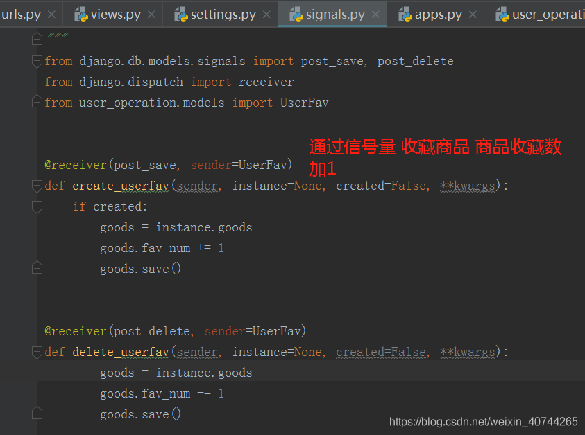Click '@receiver' decorator above delete_userfav

tap(76, 331)
